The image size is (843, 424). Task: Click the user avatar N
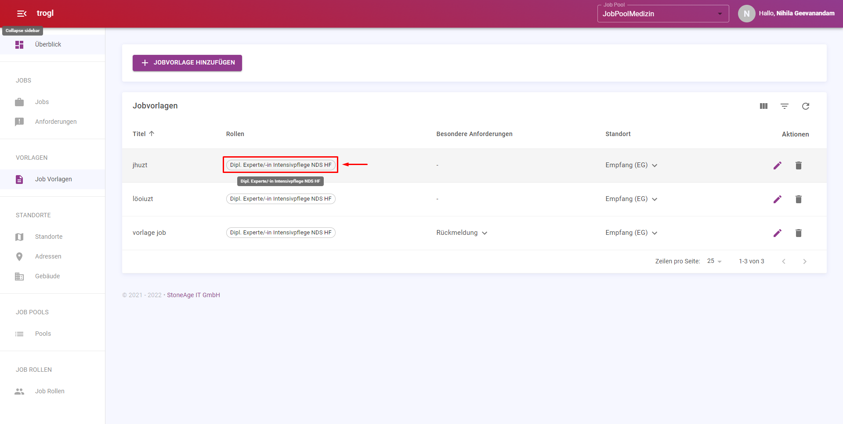746,14
